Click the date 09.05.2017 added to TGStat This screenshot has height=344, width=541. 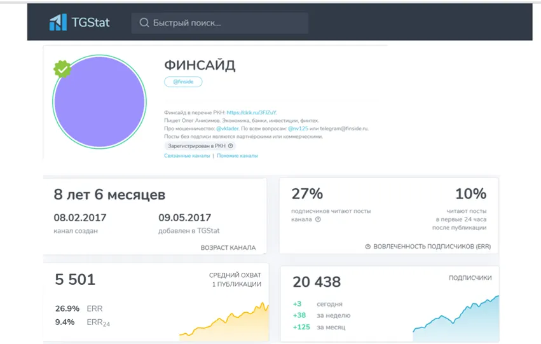[184, 217]
